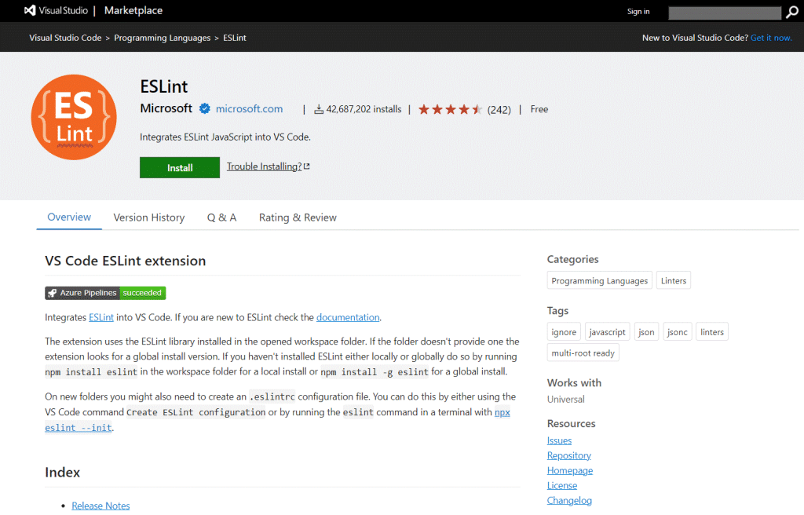Select the Overview tab

pos(69,217)
